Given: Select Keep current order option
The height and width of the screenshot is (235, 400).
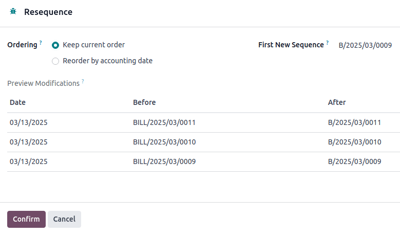Looking at the screenshot, I should 55,45.
